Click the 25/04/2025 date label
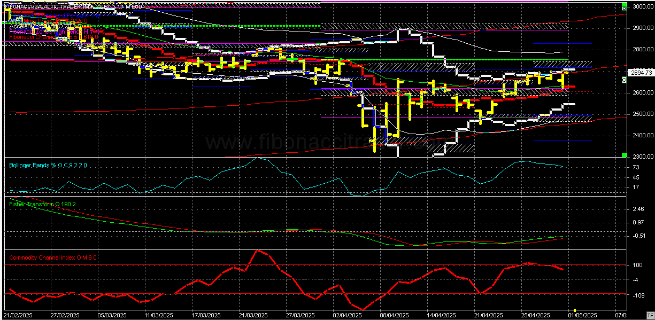 tap(535, 315)
